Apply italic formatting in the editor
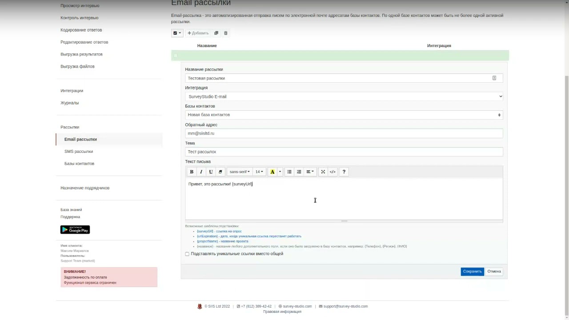 coord(201,172)
